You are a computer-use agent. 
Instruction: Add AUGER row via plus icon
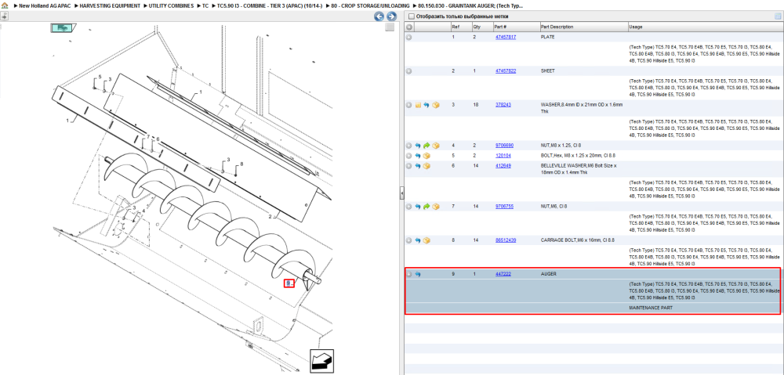pos(409,274)
